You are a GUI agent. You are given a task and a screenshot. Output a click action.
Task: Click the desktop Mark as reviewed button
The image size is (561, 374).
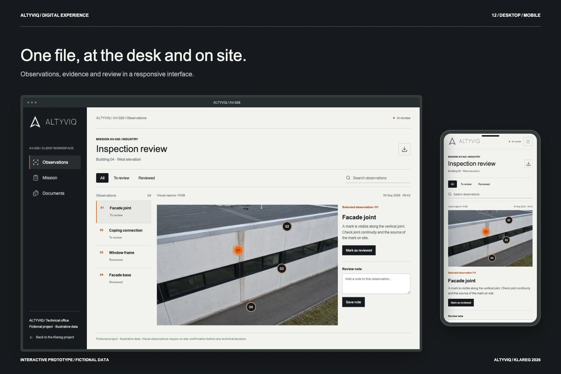click(359, 250)
